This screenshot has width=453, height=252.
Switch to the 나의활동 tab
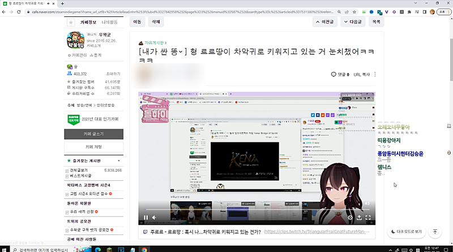110,23
